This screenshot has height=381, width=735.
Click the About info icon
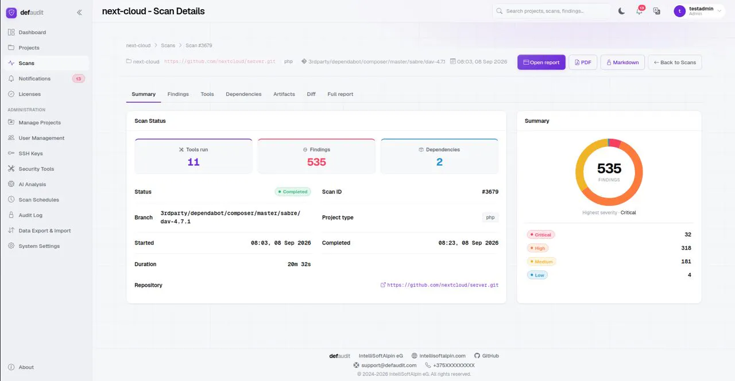click(x=11, y=367)
